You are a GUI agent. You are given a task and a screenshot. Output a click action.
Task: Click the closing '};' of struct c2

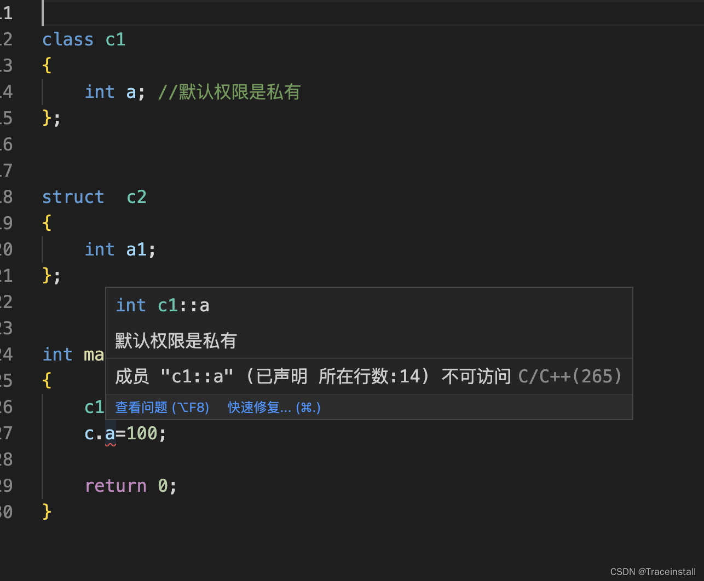(52, 276)
